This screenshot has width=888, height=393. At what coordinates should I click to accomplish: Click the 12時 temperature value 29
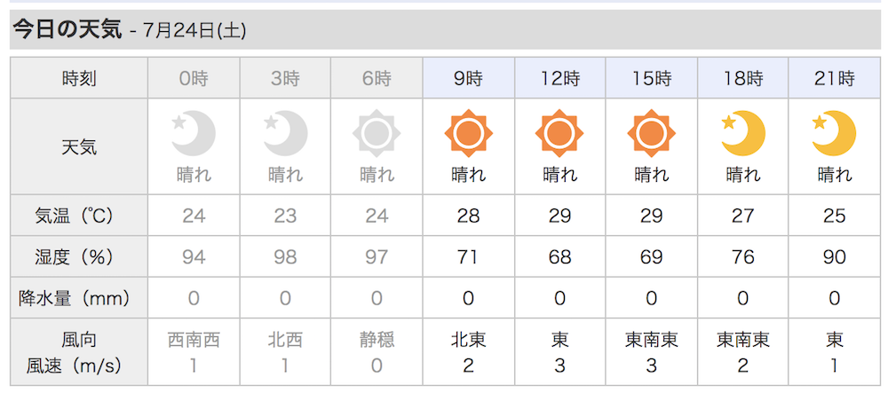559,216
